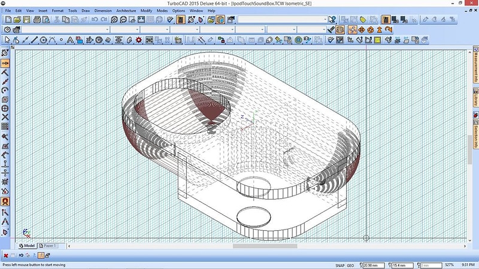Toggle the intersection X snap
Screen dimensions: 479x269
(x=5, y=117)
